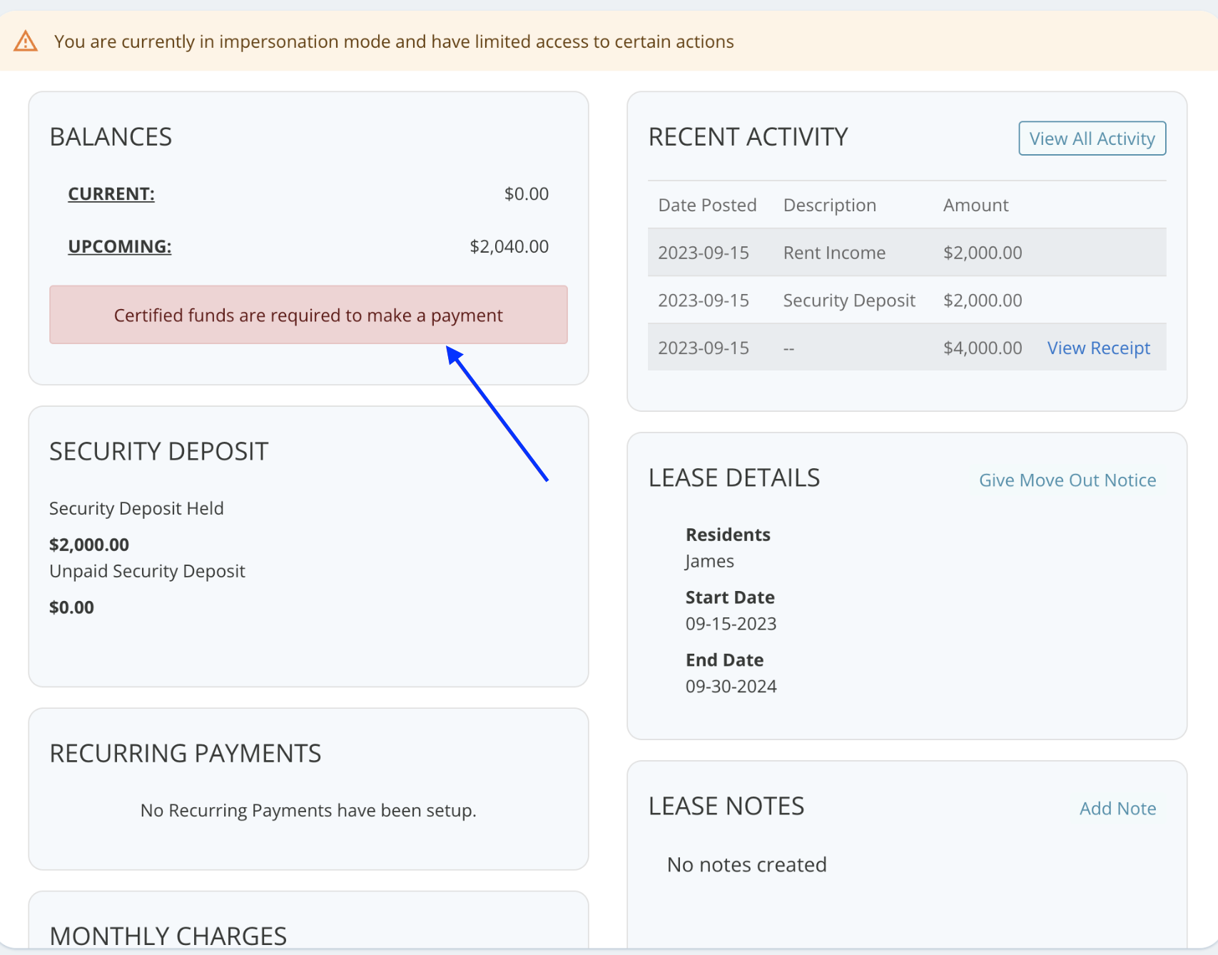Click the Date Posted column header

707,206
